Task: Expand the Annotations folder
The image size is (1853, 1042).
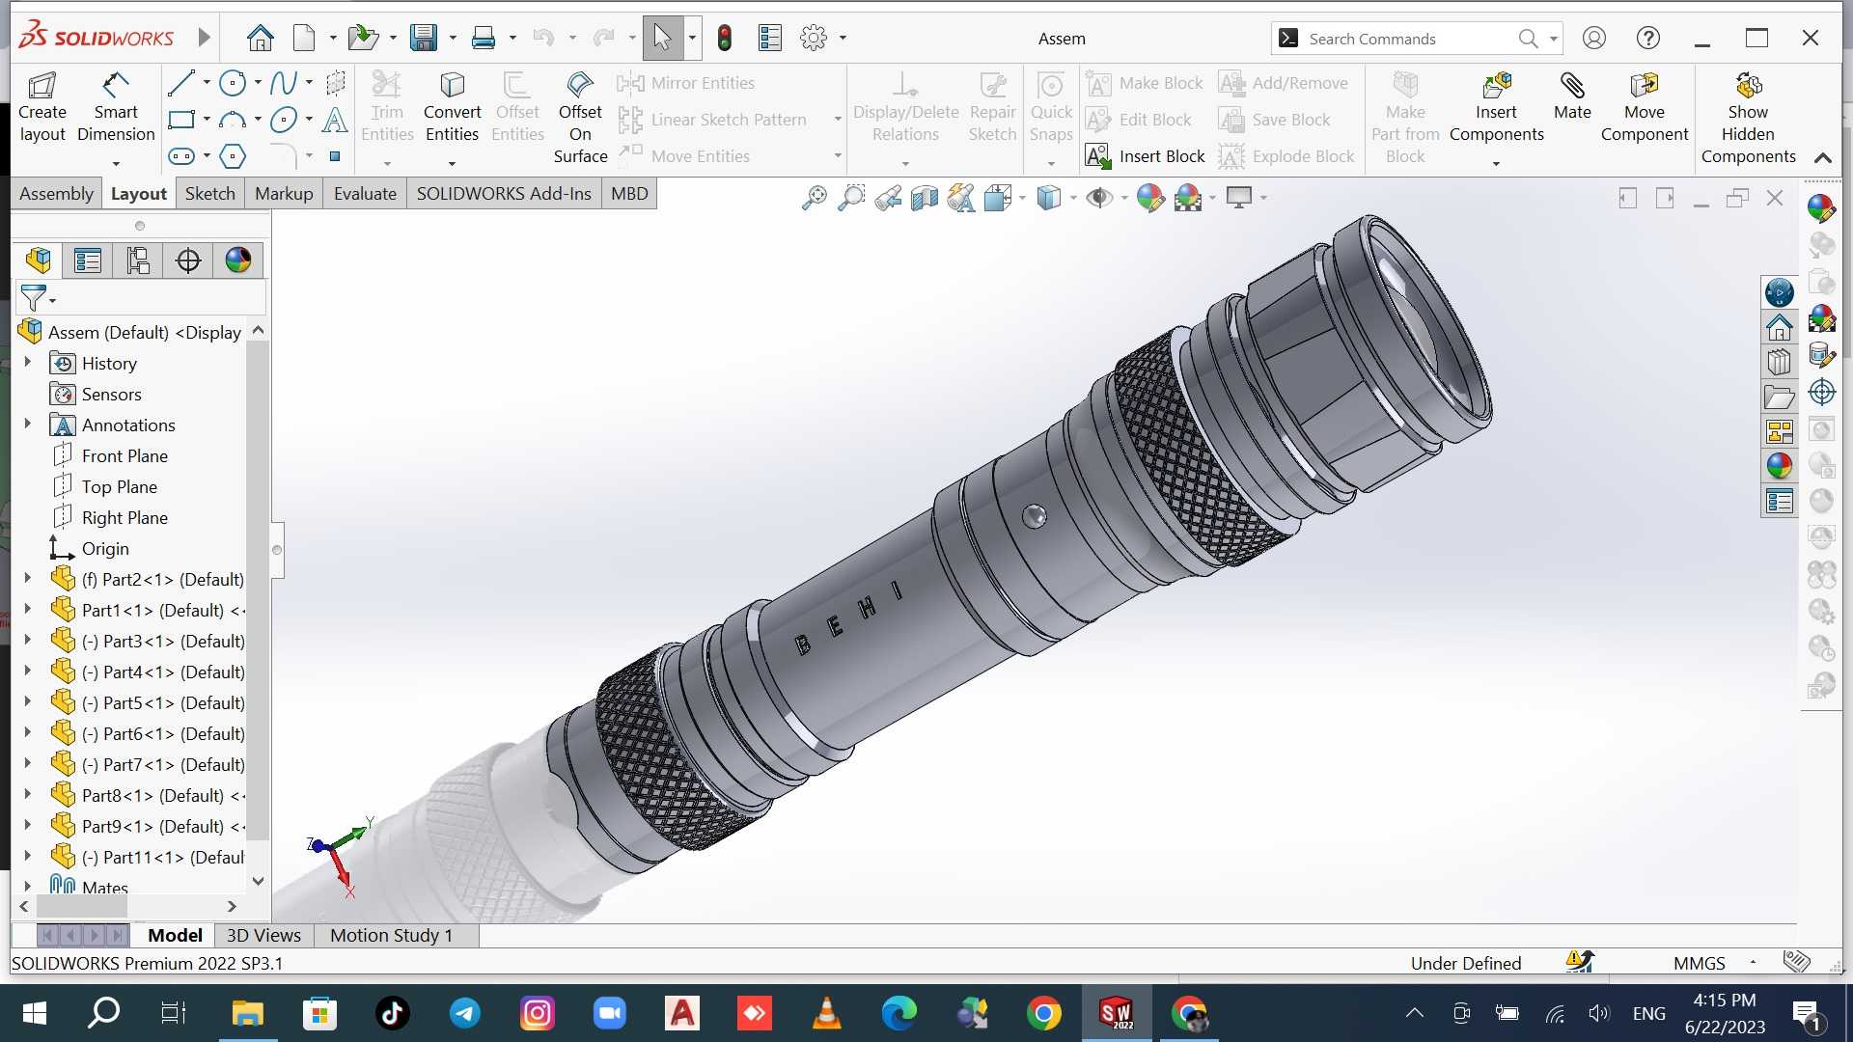Action: pos(27,425)
